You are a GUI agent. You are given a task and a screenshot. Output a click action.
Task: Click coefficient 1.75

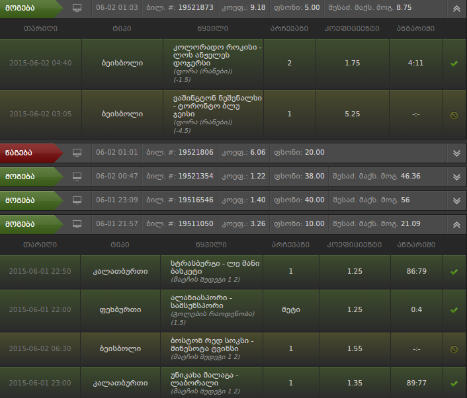[353, 63]
